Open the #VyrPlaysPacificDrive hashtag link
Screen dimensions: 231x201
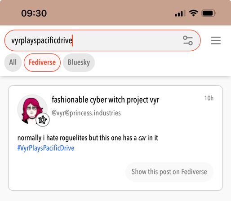pos(46,148)
